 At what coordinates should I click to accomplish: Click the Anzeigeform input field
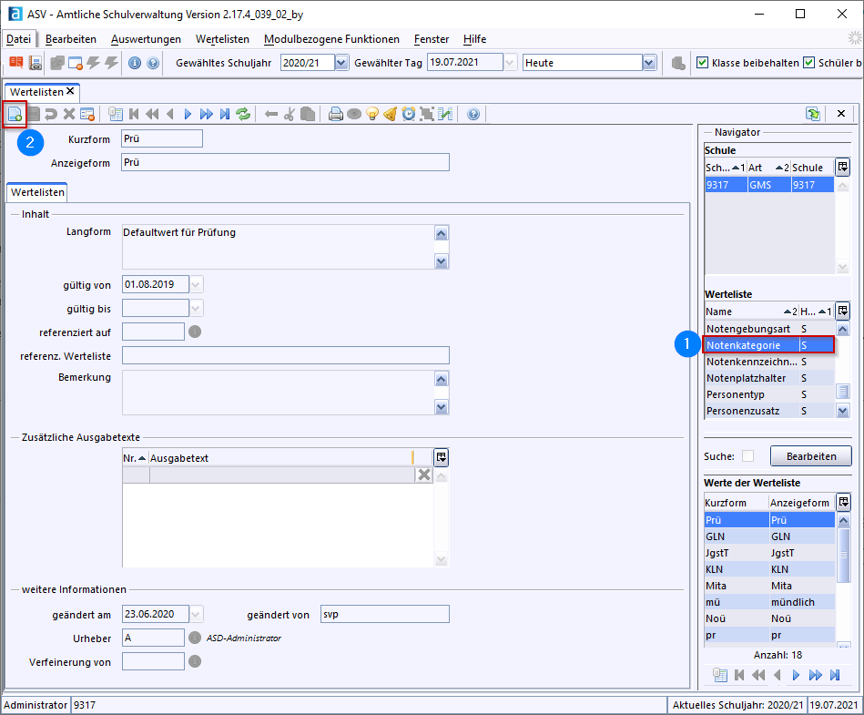click(x=286, y=163)
